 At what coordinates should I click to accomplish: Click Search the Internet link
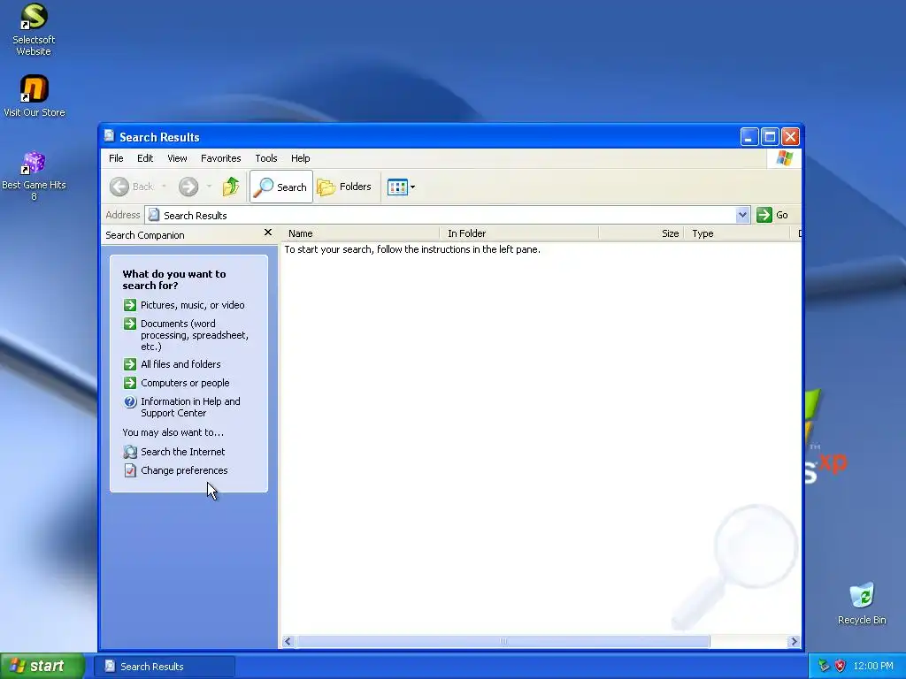pyautogui.click(x=182, y=452)
